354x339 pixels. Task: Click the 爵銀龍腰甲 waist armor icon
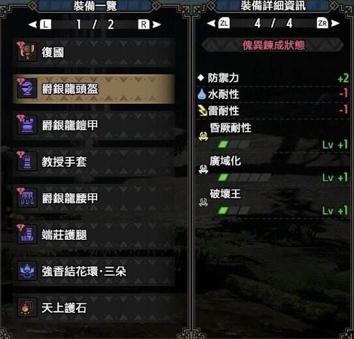(27, 198)
